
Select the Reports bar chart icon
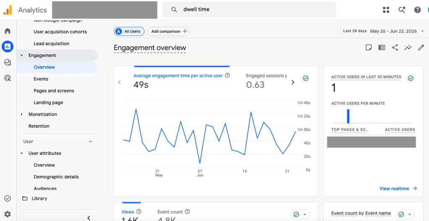pos(8,46)
